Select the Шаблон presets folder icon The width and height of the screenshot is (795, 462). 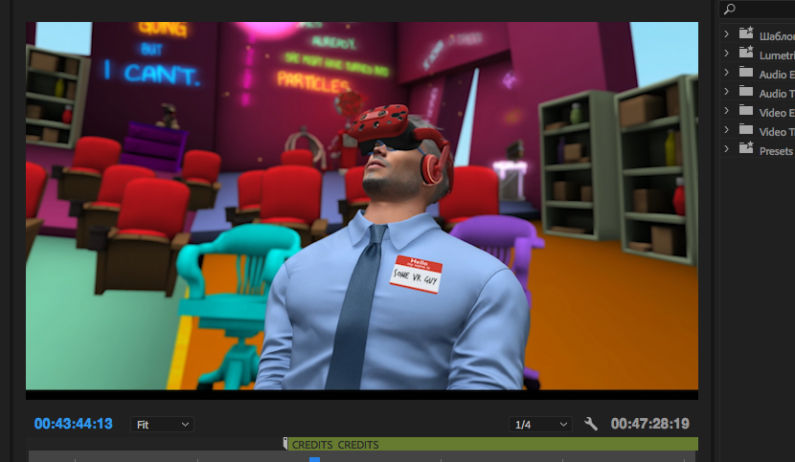[746, 33]
